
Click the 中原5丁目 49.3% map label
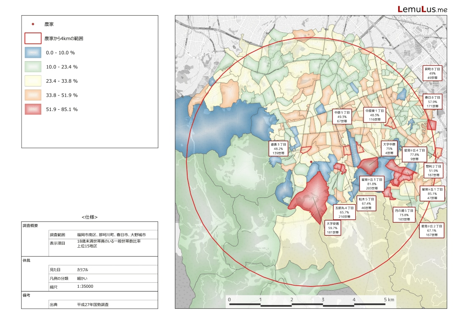click(x=342, y=117)
